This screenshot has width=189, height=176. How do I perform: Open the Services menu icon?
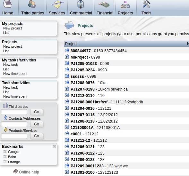coord(58,4)
